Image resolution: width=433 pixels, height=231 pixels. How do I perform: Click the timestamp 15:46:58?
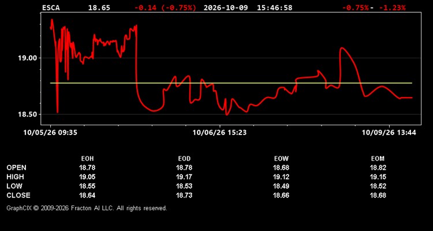274,8
